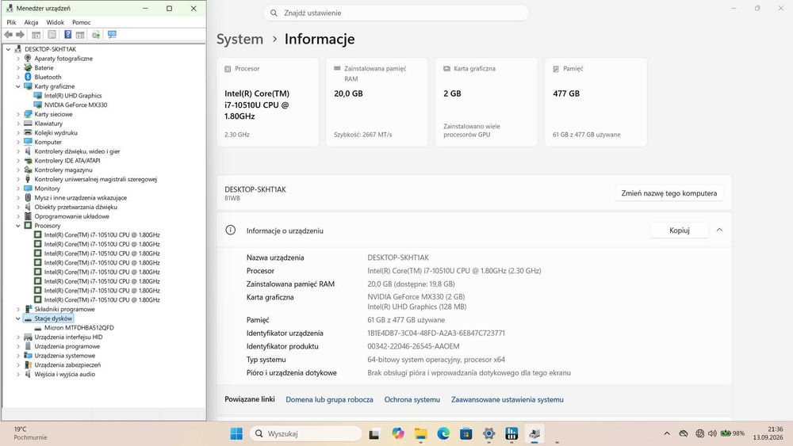
Task: Click device ID starting with 1B1E4DB7
Action: 436,334
